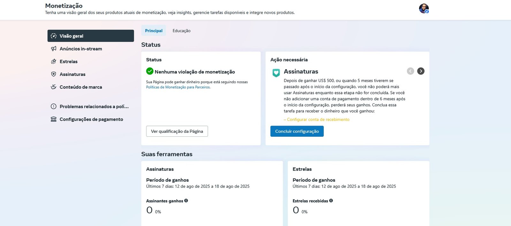Select the Principal tab
Screen dimensions: 511x226
coord(154,31)
